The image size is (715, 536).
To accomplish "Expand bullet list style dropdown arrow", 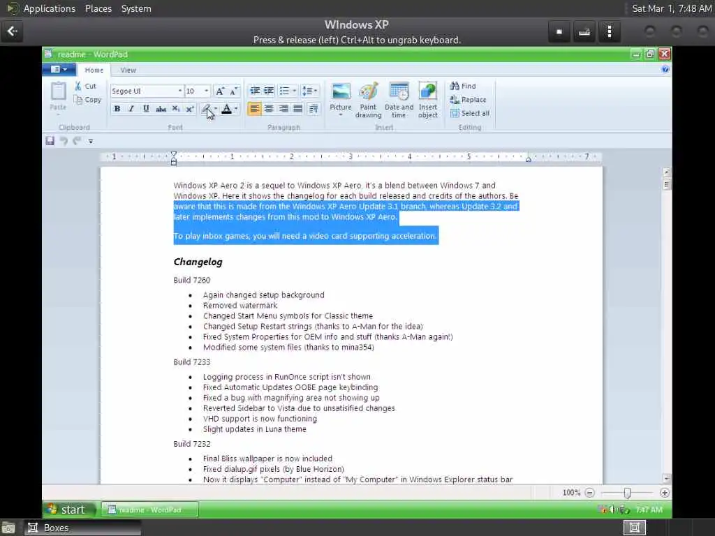I will click(294, 91).
